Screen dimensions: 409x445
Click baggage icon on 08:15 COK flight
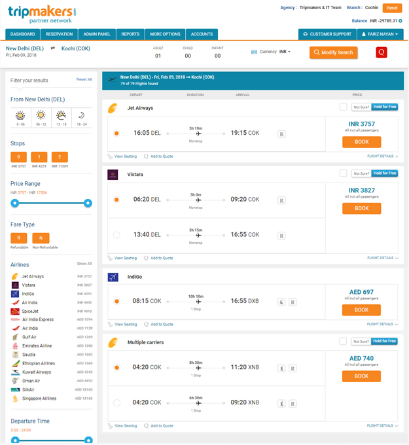pos(281,302)
